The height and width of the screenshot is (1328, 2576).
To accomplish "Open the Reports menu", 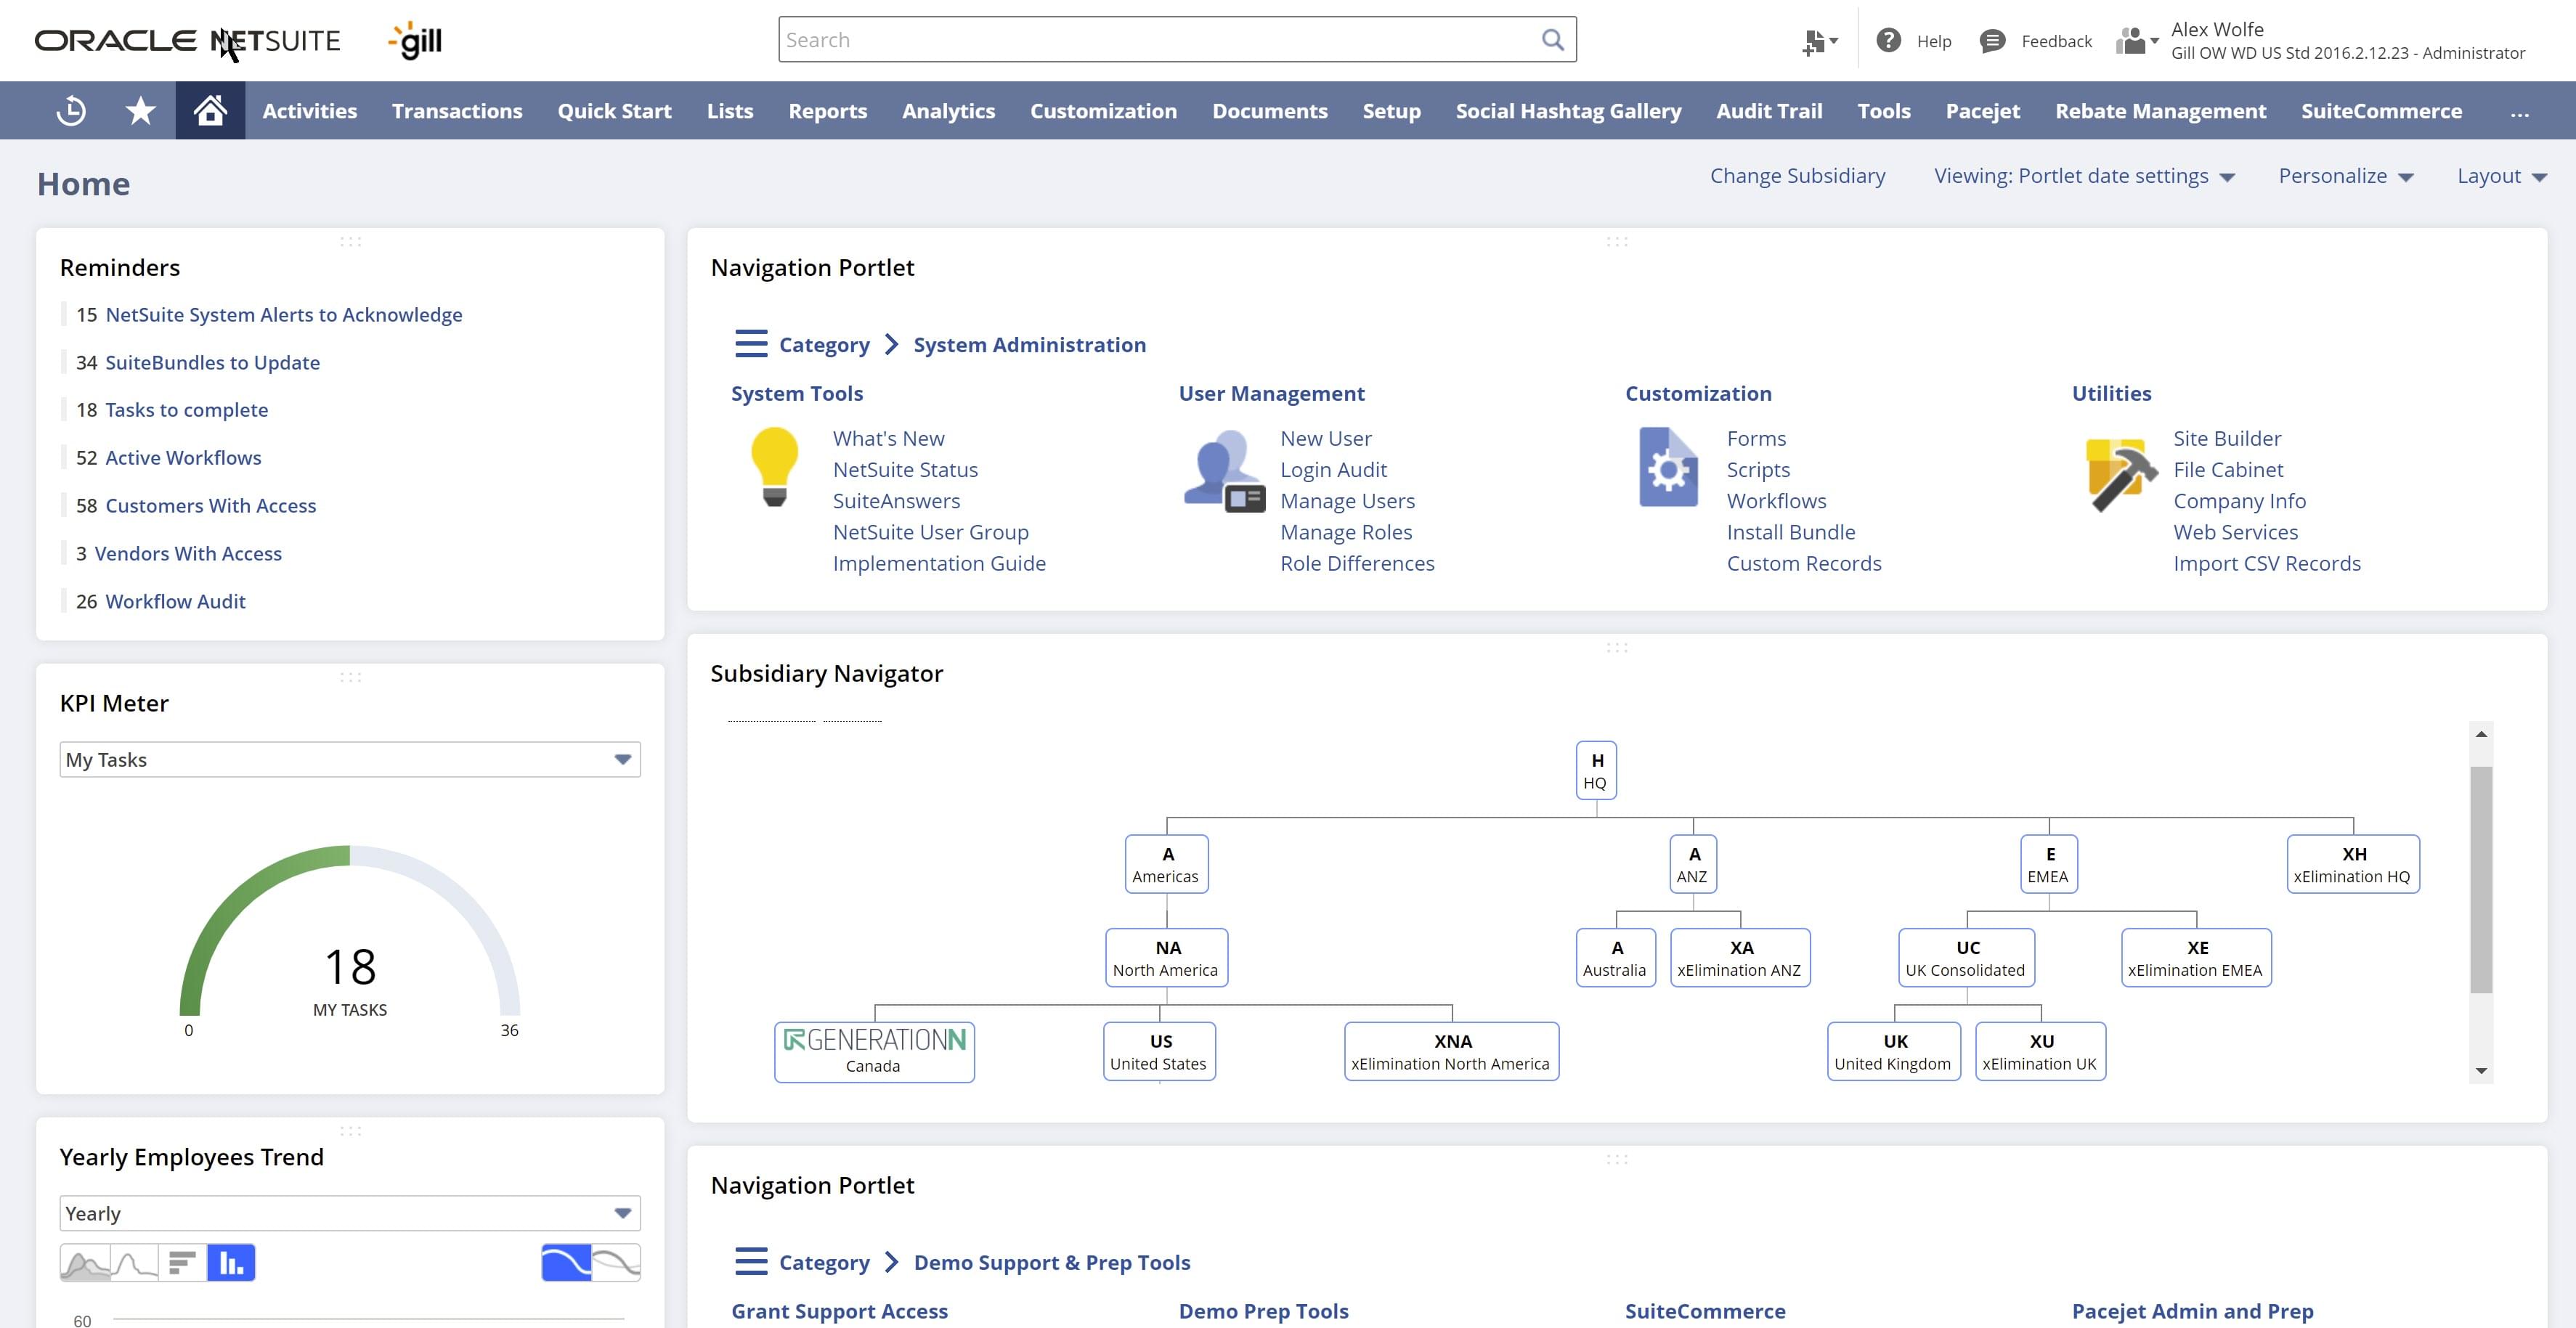I will [x=827, y=111].
